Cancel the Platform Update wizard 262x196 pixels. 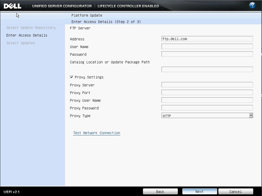point(235,191)
